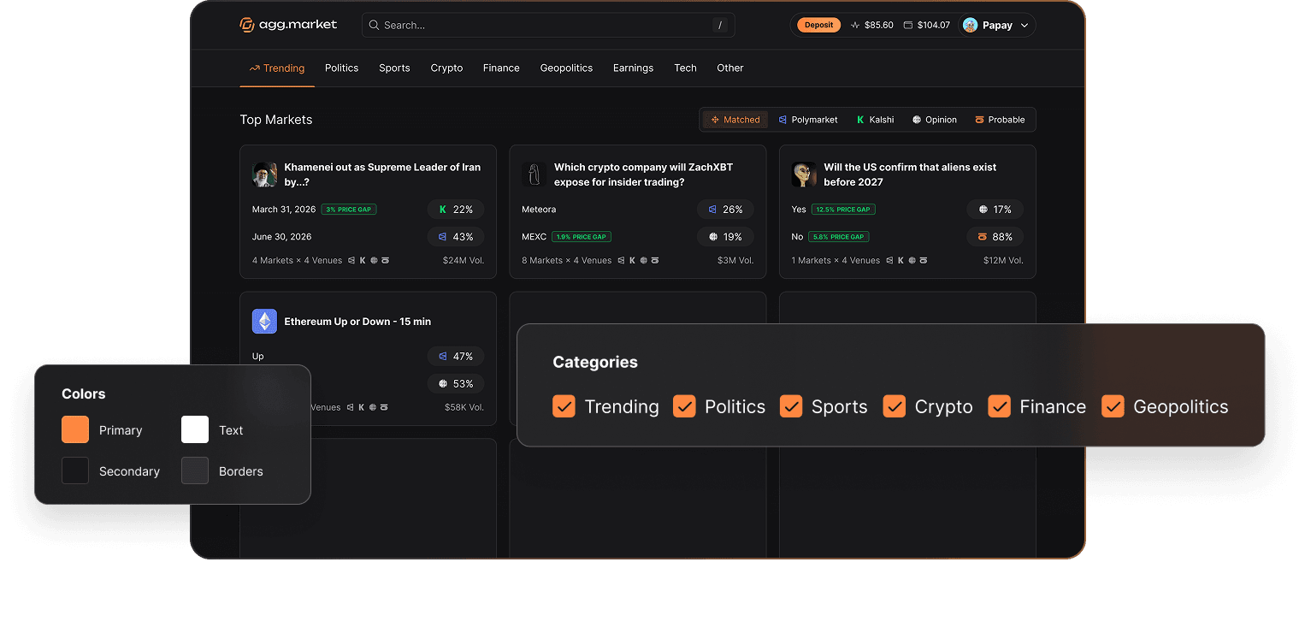The image size is (1311, 633).
Task: Switch to the Sports tab
Action: pos(394,68)
